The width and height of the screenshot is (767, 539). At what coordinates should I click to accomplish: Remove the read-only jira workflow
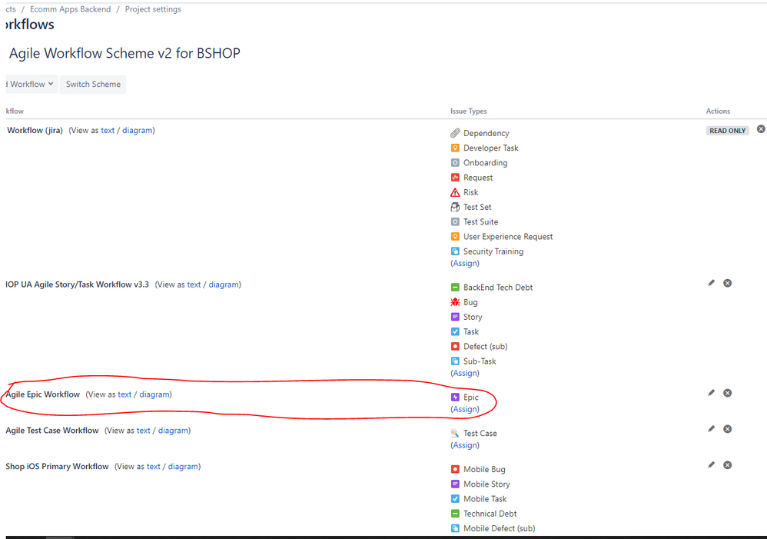pyautogui.click(x=761, y=128)
